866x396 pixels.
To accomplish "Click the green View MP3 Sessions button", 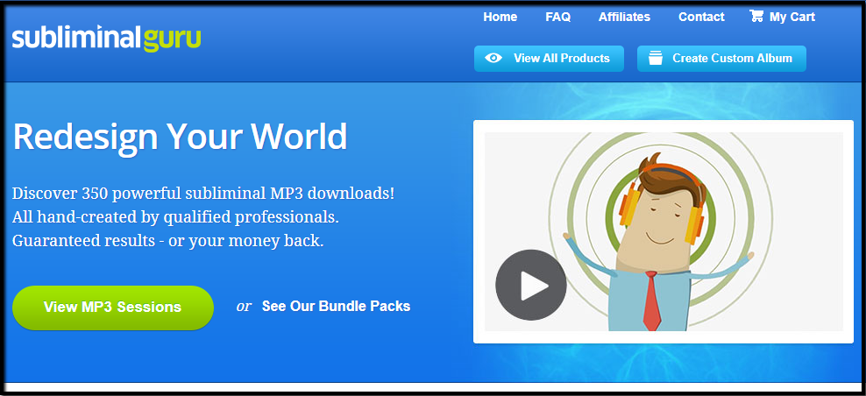I will click(113, 308).
